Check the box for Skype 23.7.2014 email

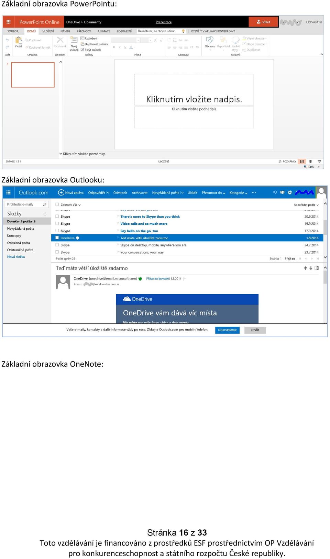click(57, 252)
